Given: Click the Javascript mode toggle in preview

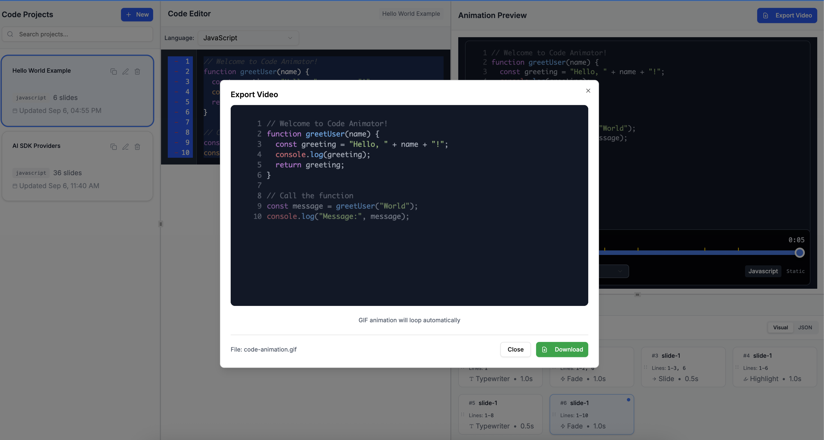Looking at the screenshot, I should point(763,271).
